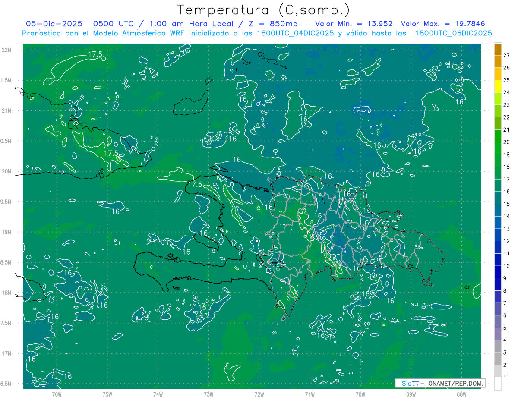518x400 pixels.
Task: Click colorbar scale label '19'
Action: (x=507, y=154)
